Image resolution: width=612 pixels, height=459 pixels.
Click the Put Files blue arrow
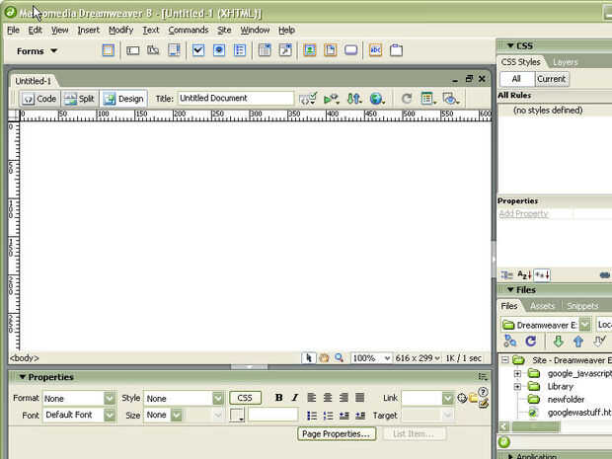[x=578, y=342]
